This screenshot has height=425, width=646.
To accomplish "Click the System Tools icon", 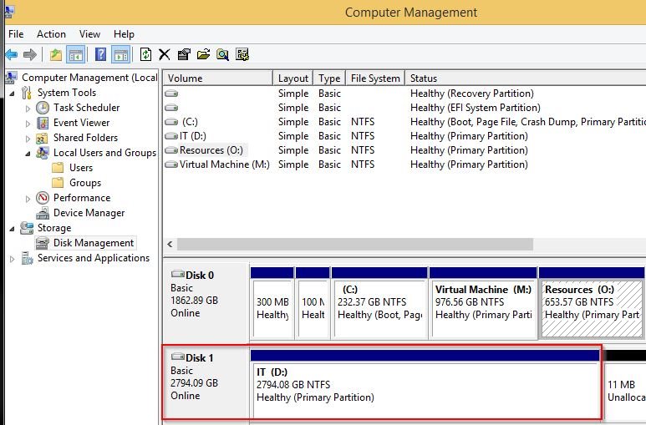I will [27, 93].
